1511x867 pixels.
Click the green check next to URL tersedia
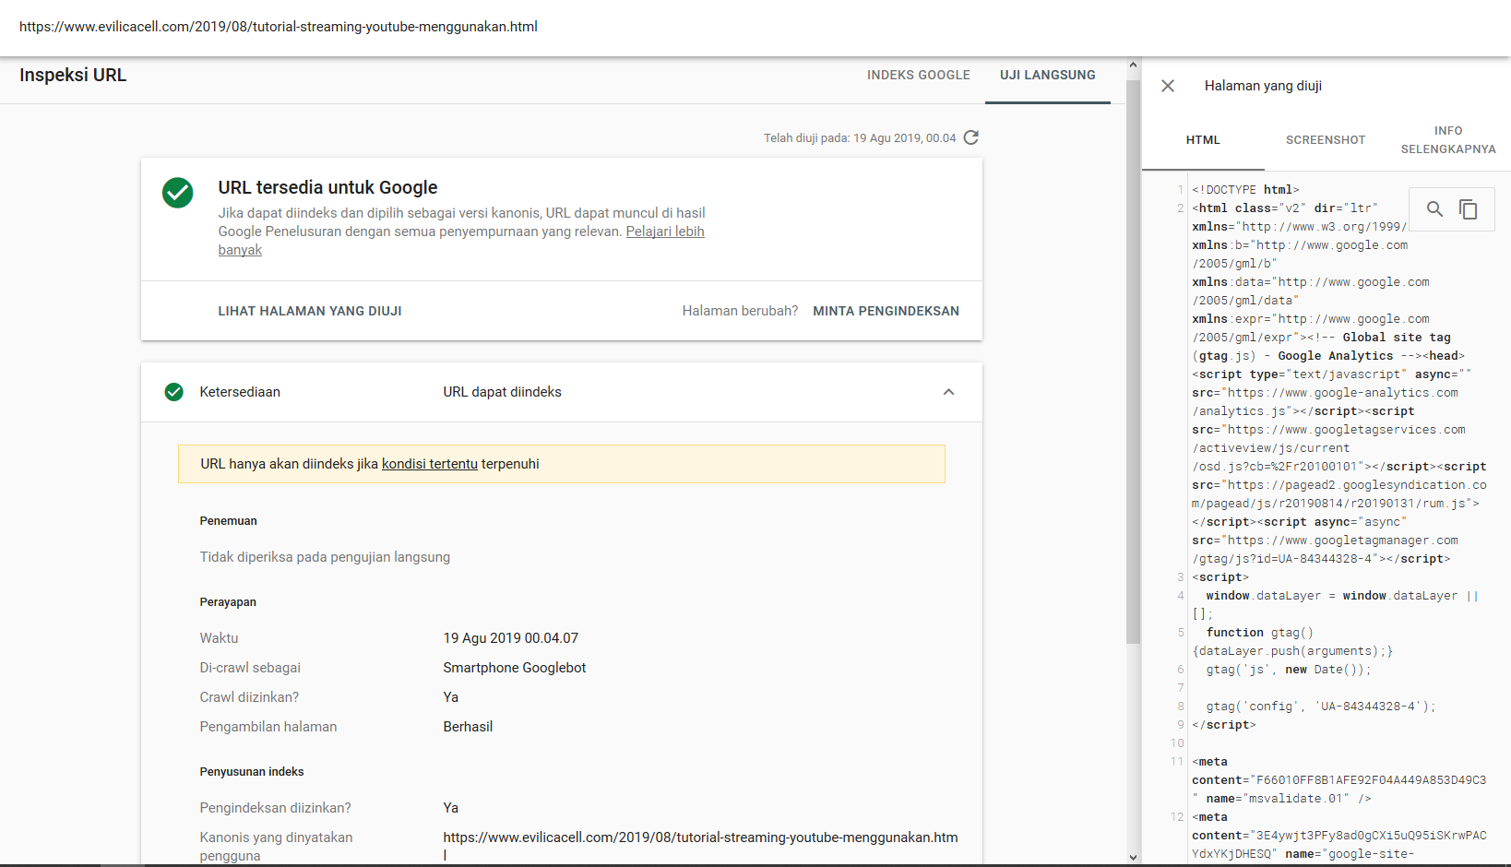[x=177, y=193]
